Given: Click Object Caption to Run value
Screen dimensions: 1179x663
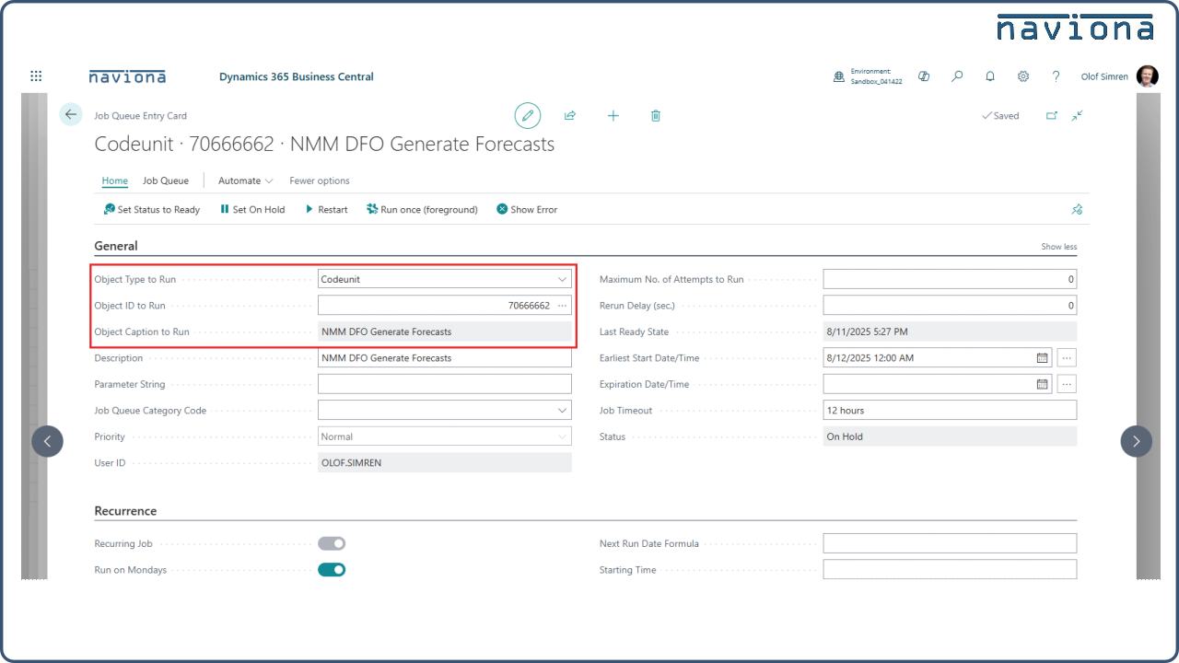Looking at the screenshot, I should pyautogui.click(x=445, y=331).
